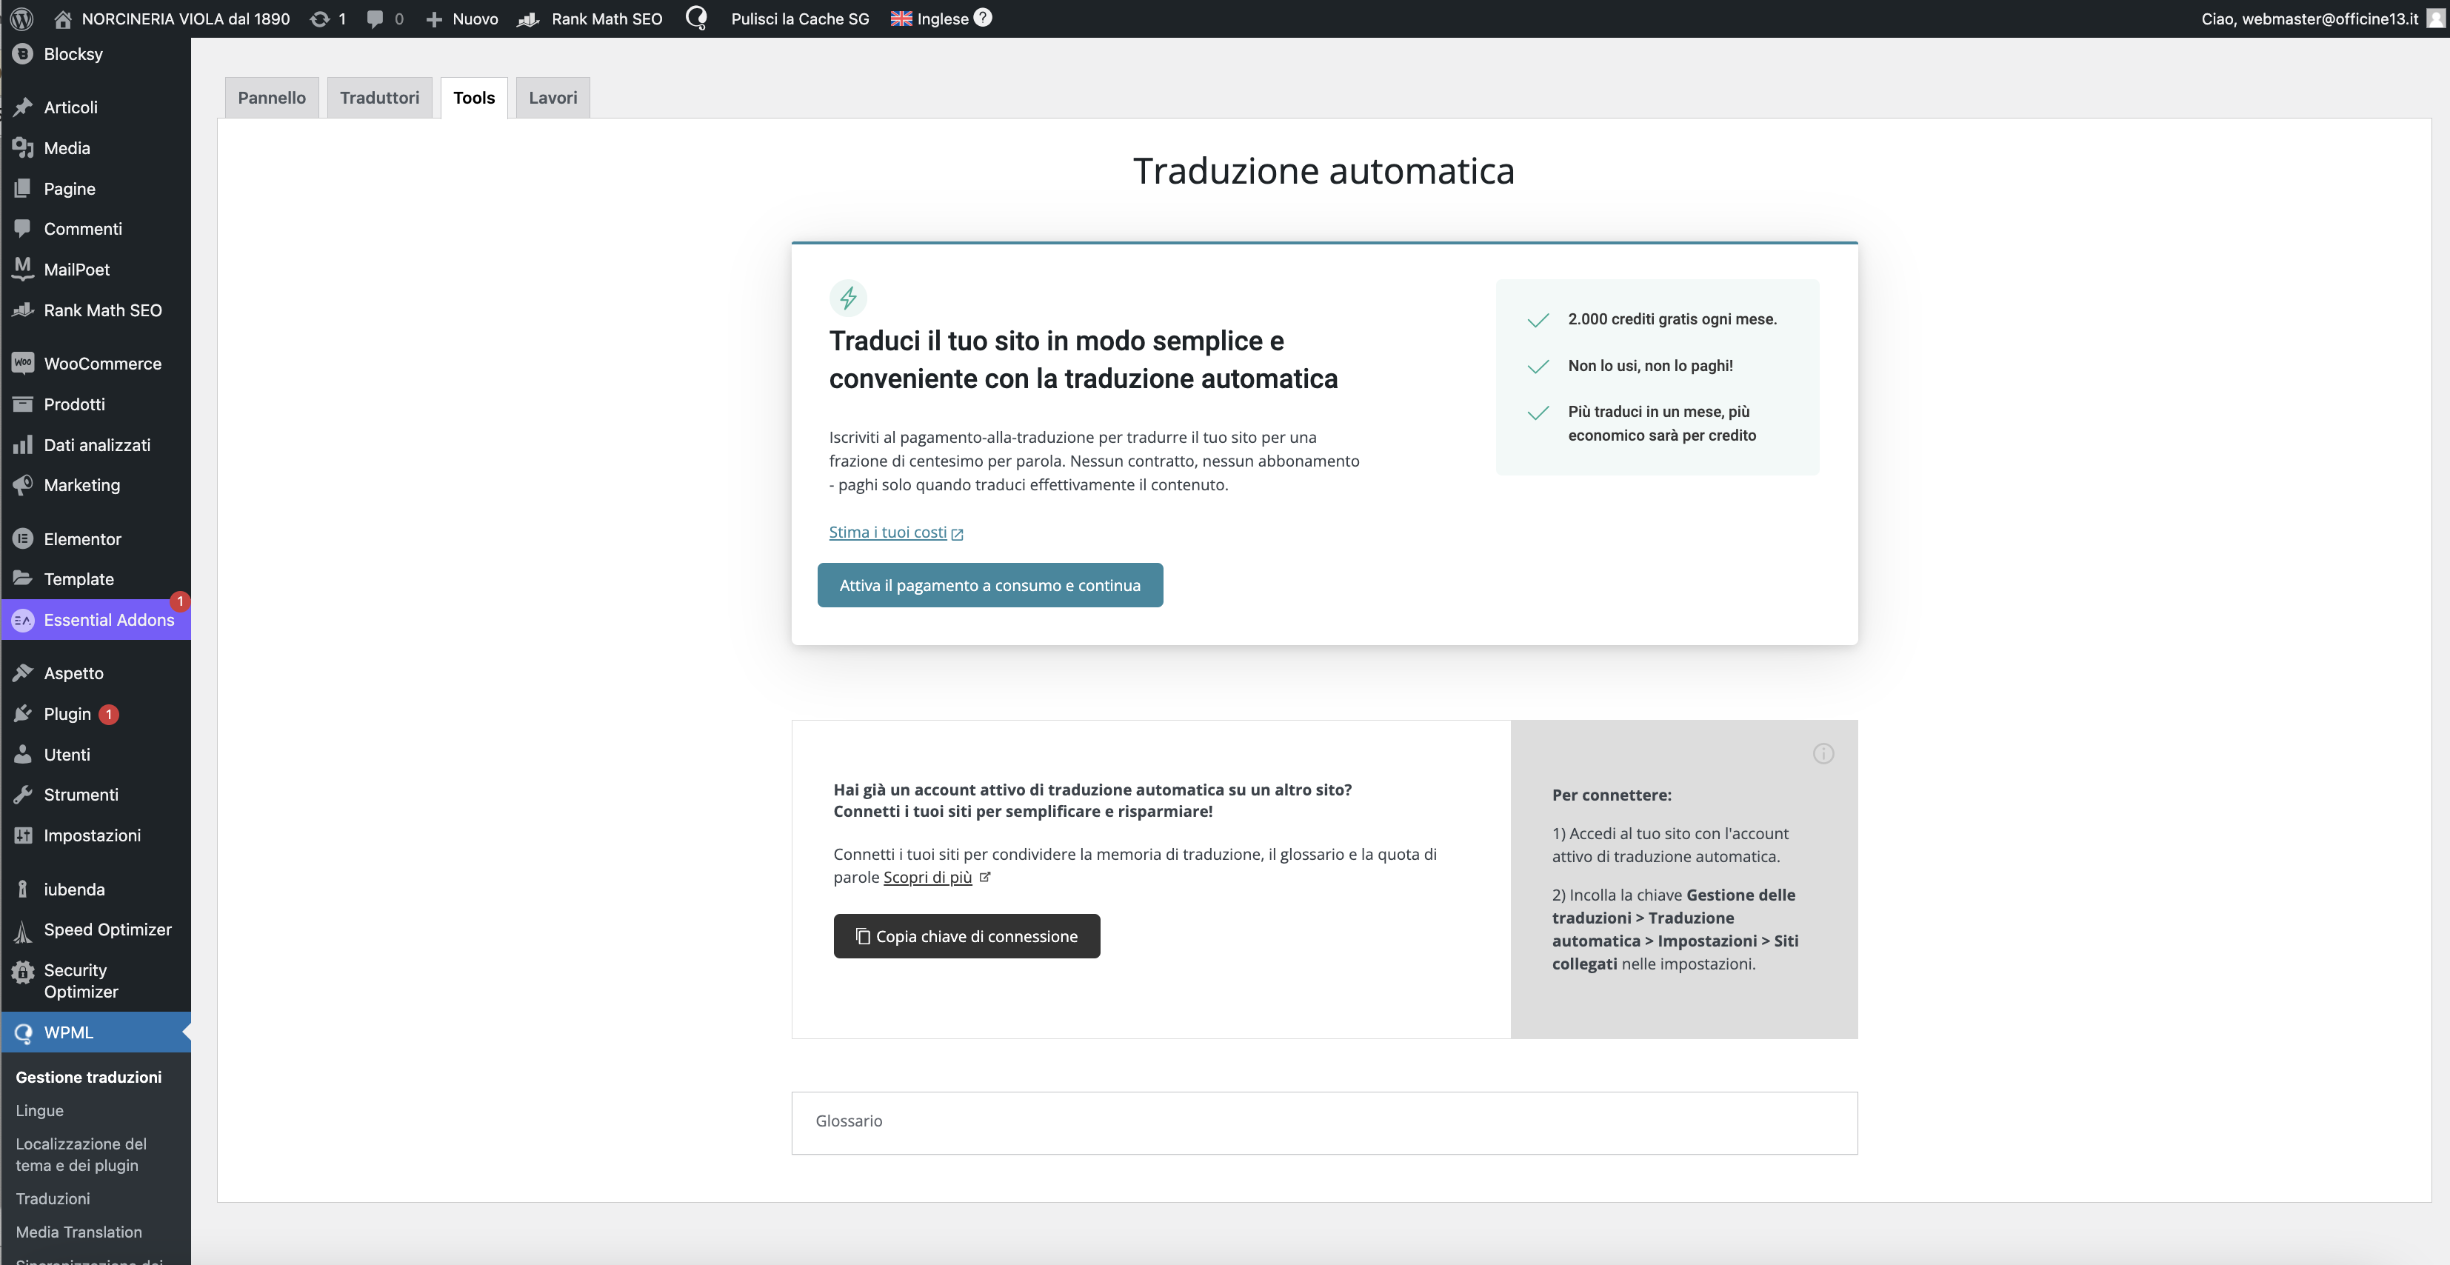2450x1265 pixels.
Task: Open Localizzazione del tema e dei plugin
Action: (x=81, y=1155)
